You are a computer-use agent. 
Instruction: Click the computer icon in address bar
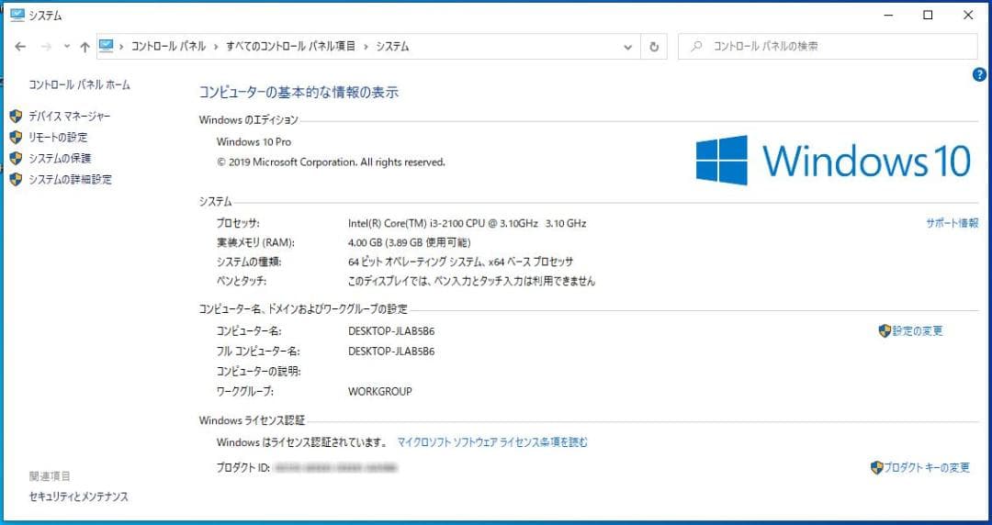pyautogui.click(x=107, y=46)
